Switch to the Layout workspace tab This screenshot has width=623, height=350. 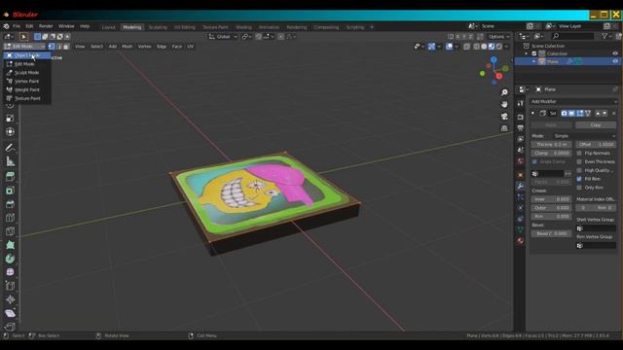click(108, 27)
